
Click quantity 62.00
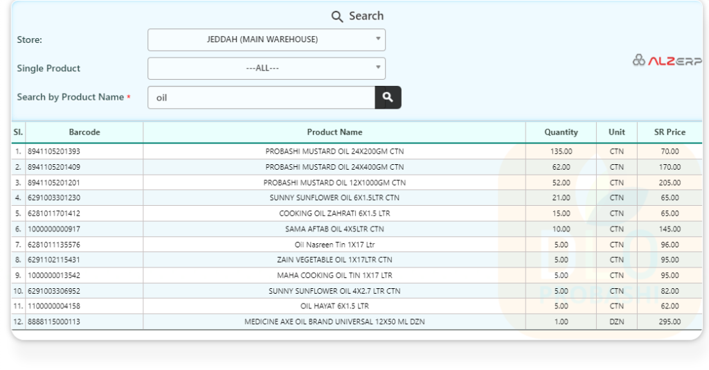[x=561, y=167]
